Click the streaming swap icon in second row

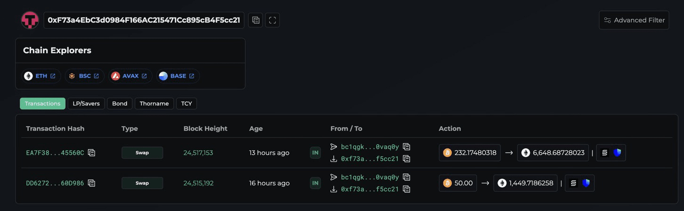coord(573,183)
